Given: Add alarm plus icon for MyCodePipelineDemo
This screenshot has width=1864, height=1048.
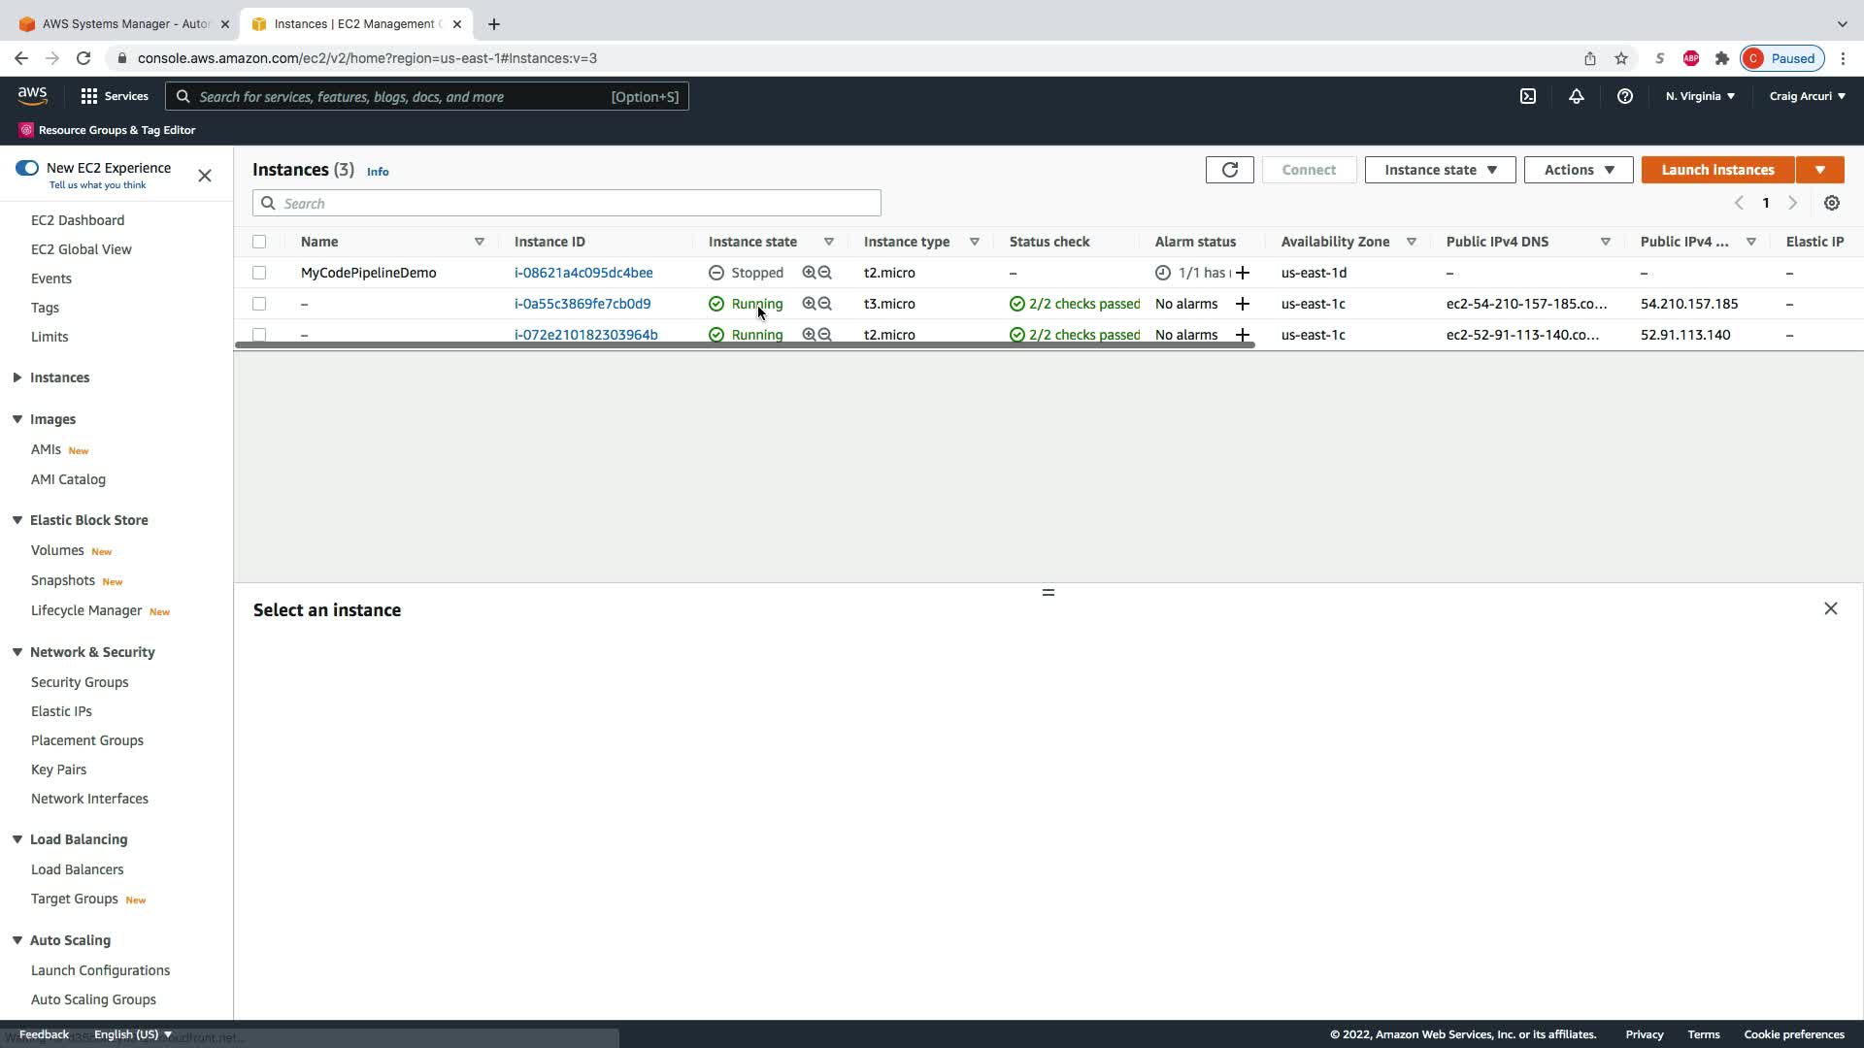Looking at the screenshot, I should [1242, 273].
